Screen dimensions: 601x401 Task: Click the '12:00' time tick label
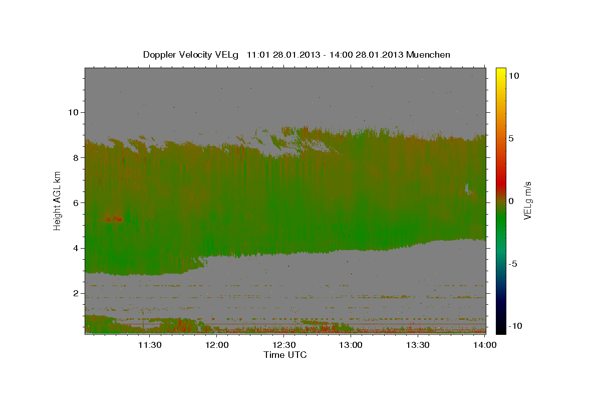click(217, 345)
